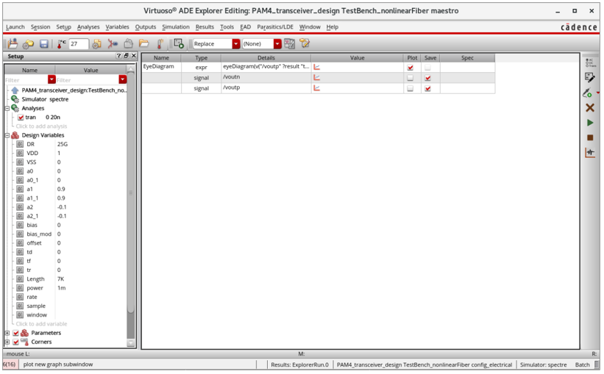Enable Save for the EyeDiagram output
604x374 pixels.
tap(427, 68)
